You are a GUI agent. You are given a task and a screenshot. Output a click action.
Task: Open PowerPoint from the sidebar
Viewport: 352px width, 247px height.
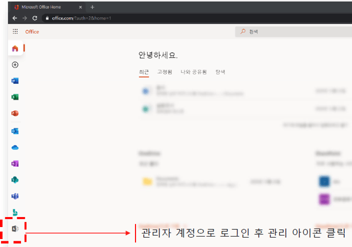tap(15, 114)
